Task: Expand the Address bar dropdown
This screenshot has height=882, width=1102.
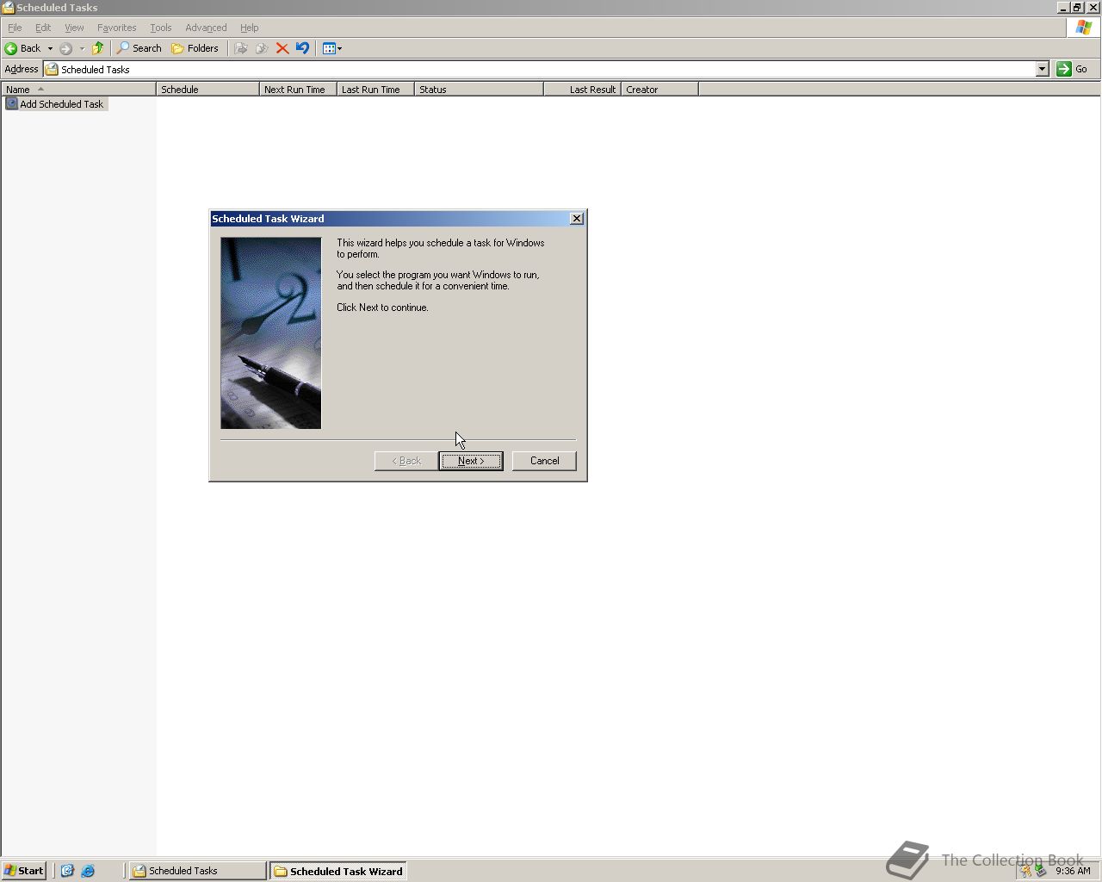Action: coord(1042,69)
